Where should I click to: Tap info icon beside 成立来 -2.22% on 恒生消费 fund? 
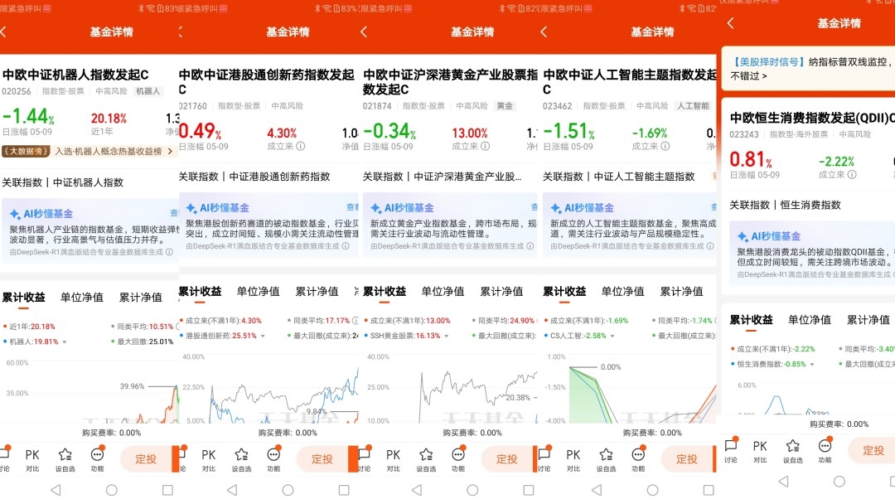852,175
